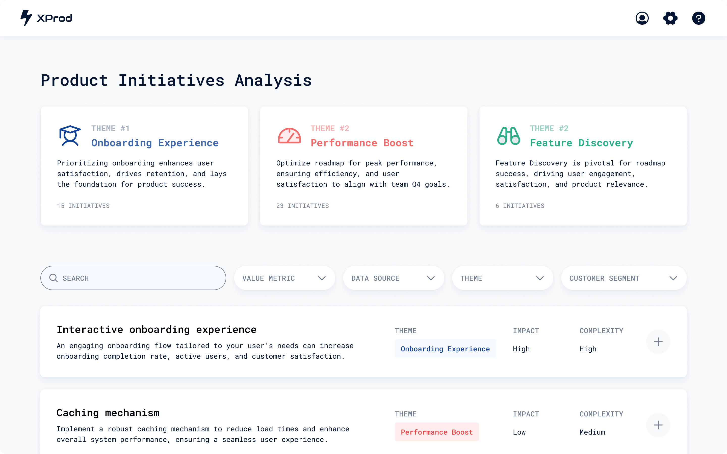
Task: Open the Data Source dropdown
Action: 394,278
